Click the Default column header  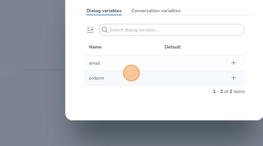pos(172,47)
